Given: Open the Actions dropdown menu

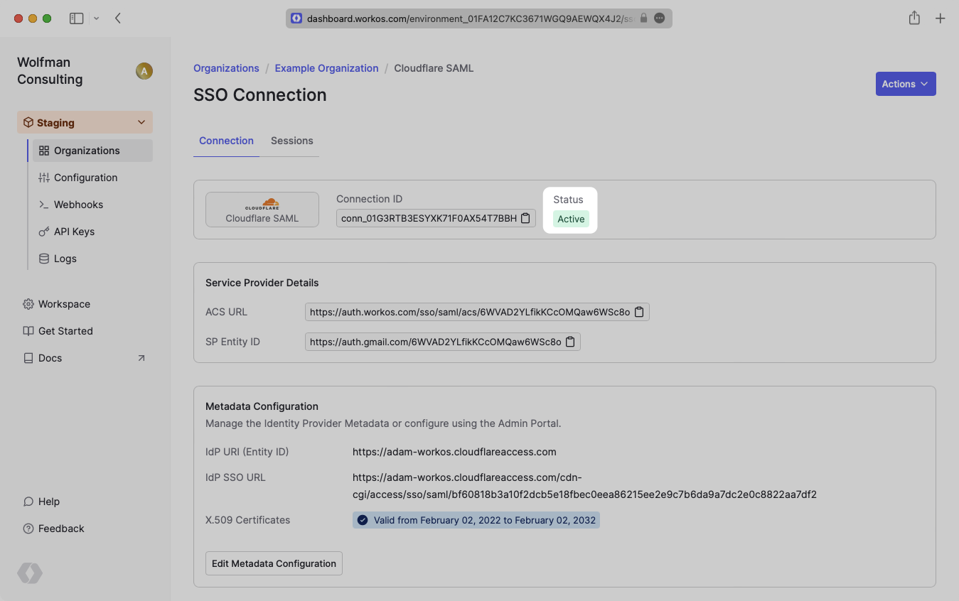Looking at the screenshot, I should pos(905,84).
